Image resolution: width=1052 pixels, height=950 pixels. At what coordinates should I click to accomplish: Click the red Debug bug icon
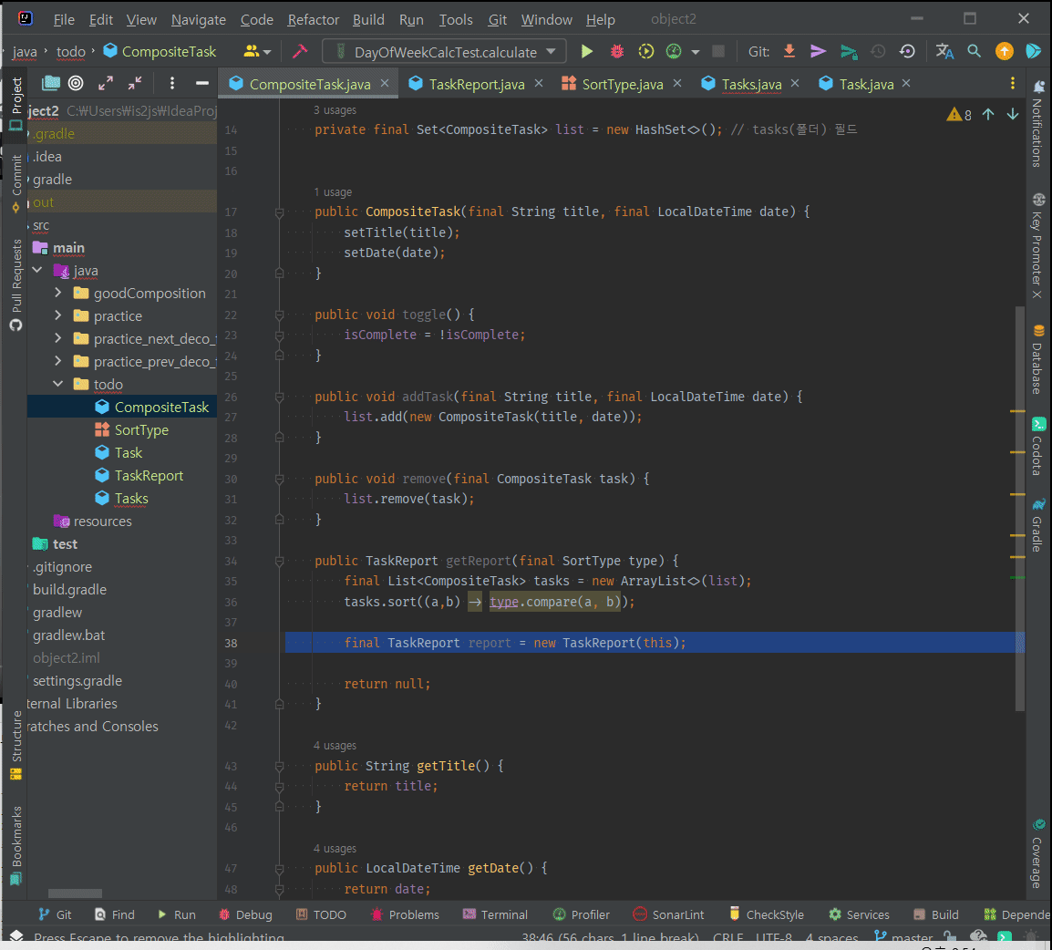(x=617, y=52)
